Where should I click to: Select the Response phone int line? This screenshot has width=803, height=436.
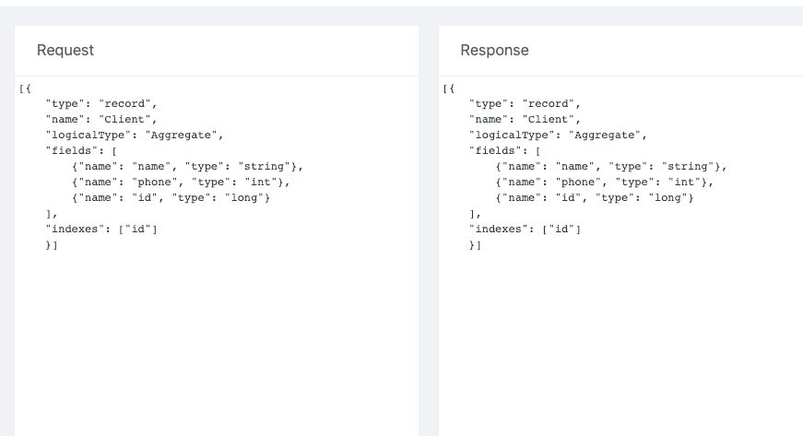604,183
